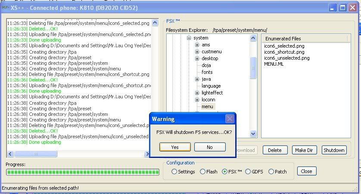Click the Delete button

(275, 150)
